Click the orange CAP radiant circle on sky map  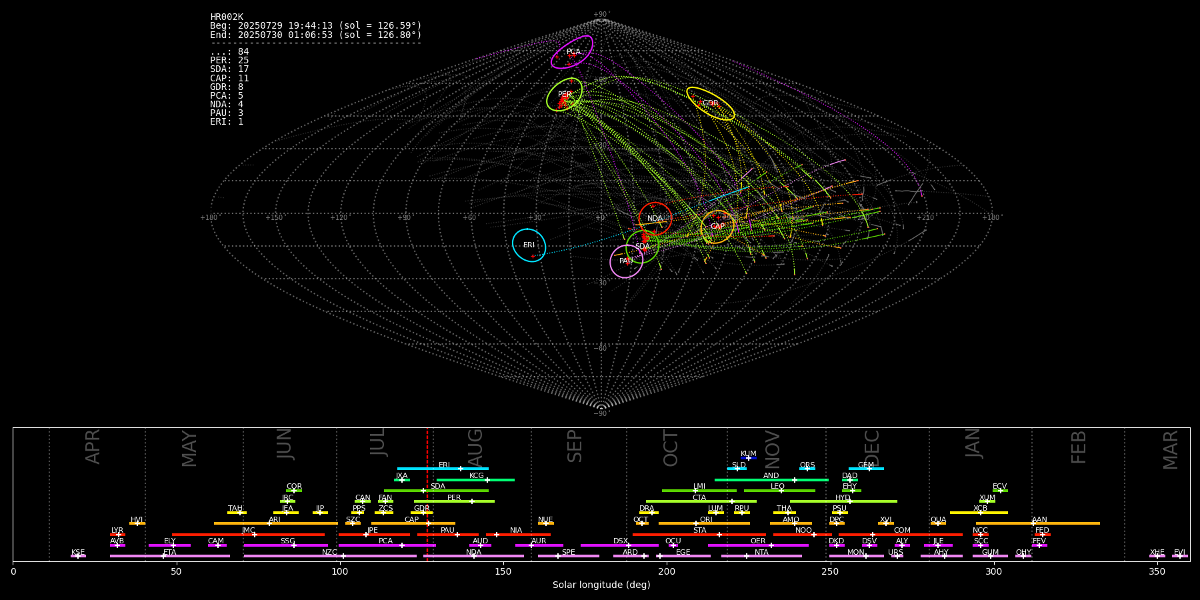click(717, 227)
